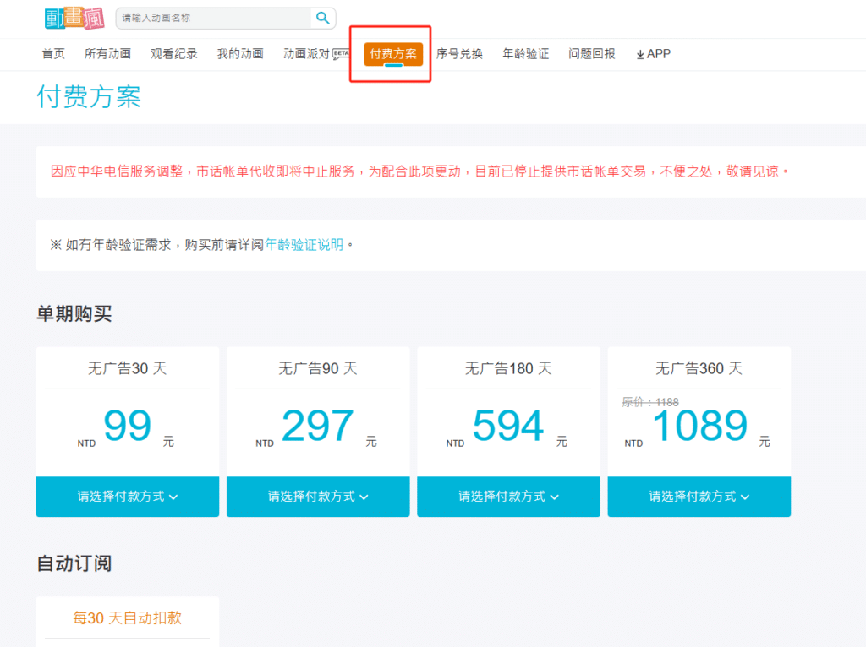This screenshot has height=647, width=866.
Task: Focus the anime name search field
Action: pos(214,18)
